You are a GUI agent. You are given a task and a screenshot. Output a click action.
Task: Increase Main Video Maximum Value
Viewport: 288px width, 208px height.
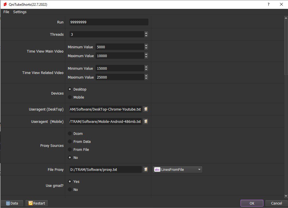coord(146,54)
